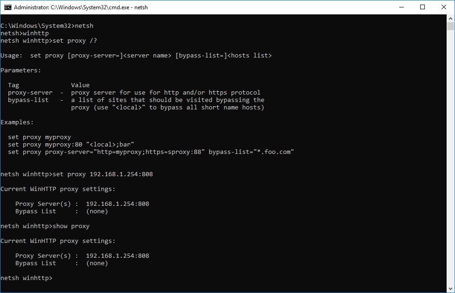Click the Examples heading text
The height and width of the screenshot is (293, 455).
(x=18, y=122)
